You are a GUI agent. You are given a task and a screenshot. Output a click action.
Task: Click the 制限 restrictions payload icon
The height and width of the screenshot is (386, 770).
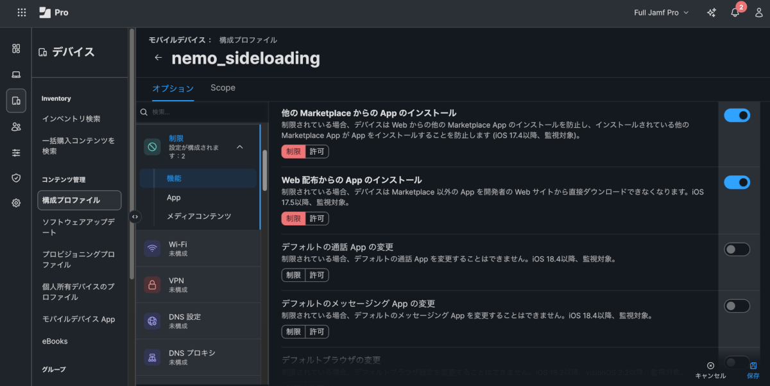(152, 147)
